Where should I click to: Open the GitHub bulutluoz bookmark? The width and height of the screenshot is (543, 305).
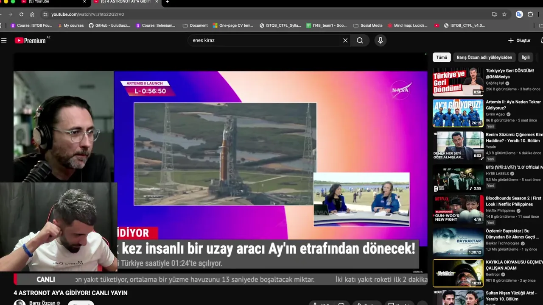pyautogui.click(x=109, y=25)
